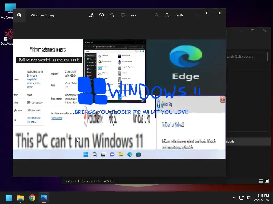The width and height of the screenshot is (273, 204).
Task: Open network settings from the tray icon
Action: click(x=241, y=198)
